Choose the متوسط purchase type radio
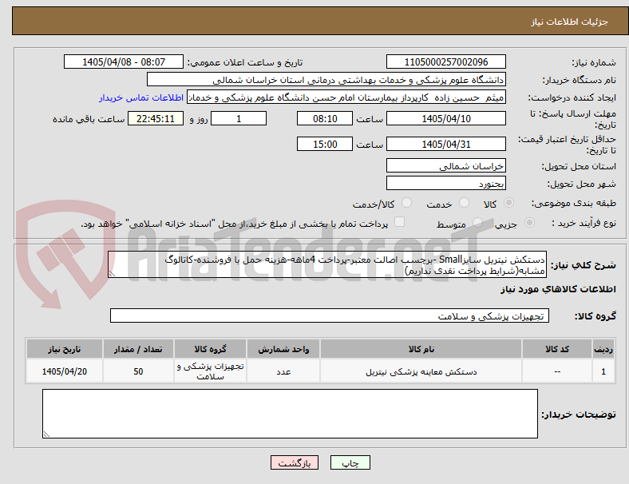 pos(477,222)
